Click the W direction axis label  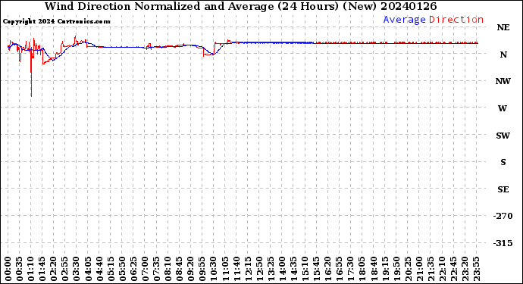[503, 108]
